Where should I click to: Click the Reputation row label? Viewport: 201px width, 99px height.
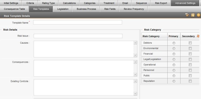(149, 81)
